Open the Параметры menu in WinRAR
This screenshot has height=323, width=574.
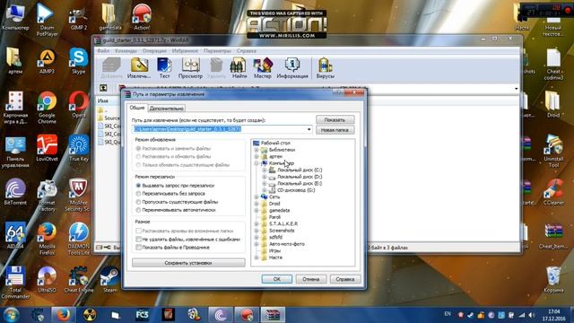click(217, 51)
